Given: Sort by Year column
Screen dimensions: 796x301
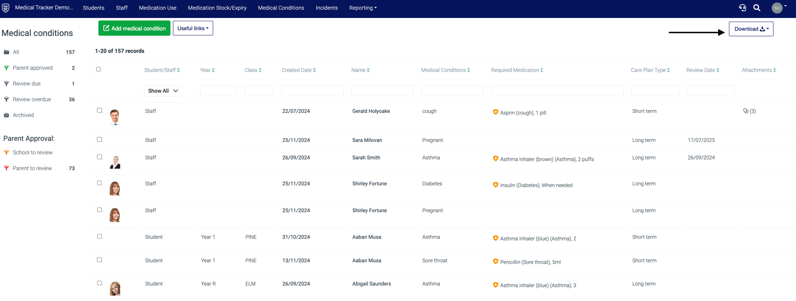Looking at the screenshot, I should click(213, 70).
